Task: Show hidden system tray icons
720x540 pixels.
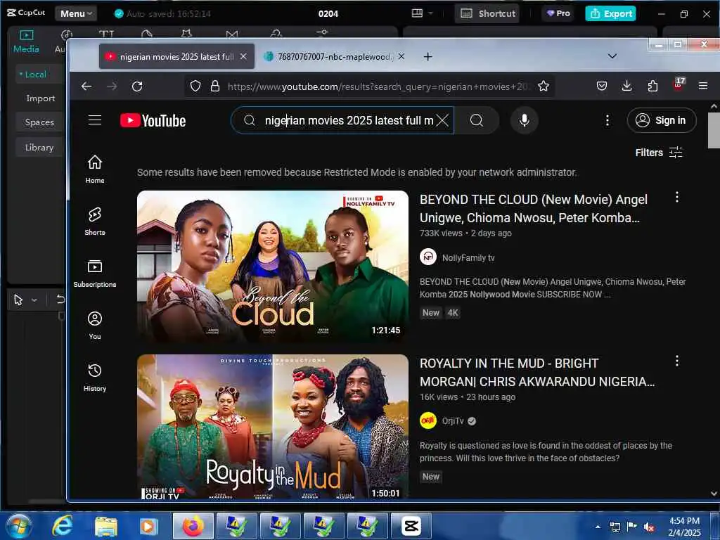Action: [x=598, y=527]
